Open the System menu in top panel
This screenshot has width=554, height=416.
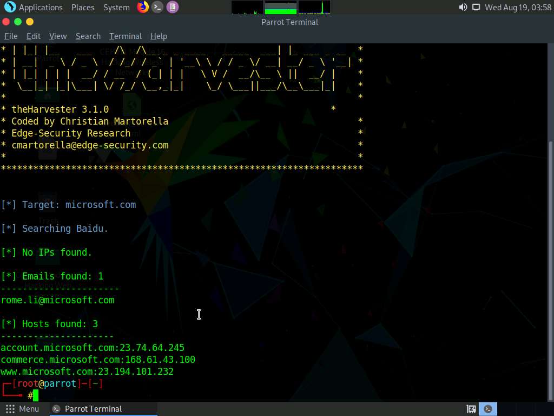[116, 8]
